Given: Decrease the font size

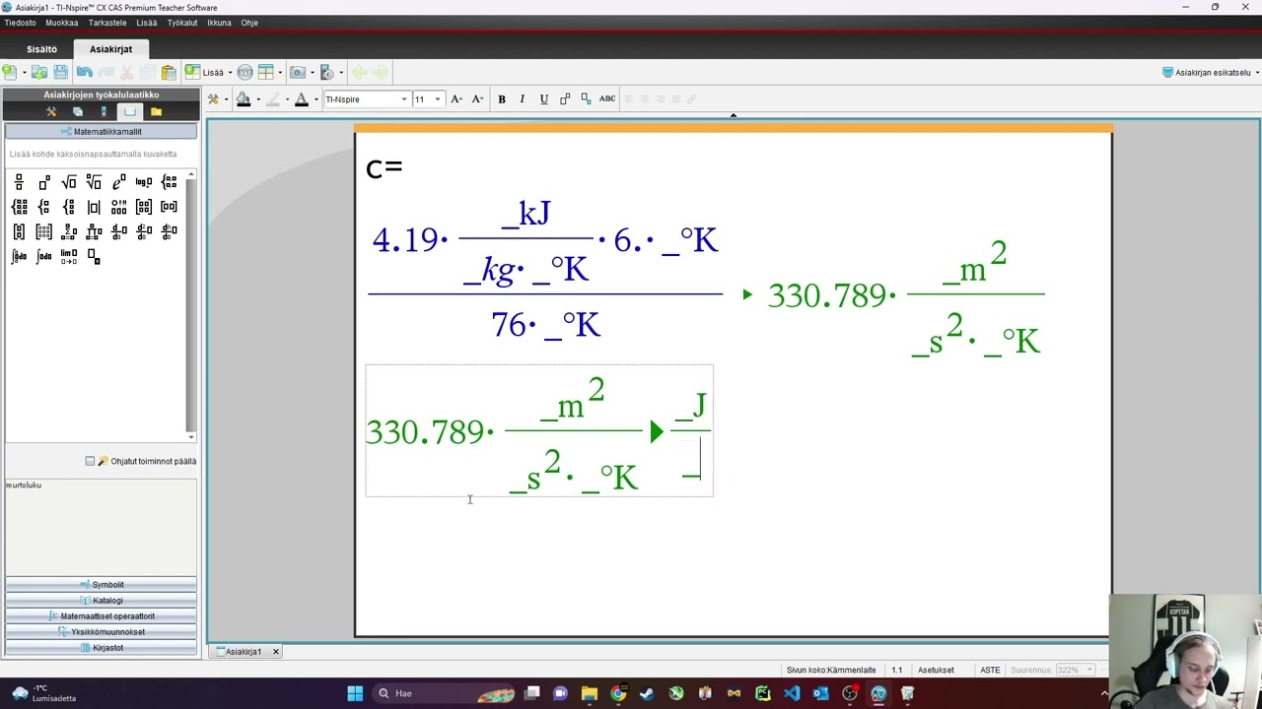Looking at the screenshot, I should point(477,98).
